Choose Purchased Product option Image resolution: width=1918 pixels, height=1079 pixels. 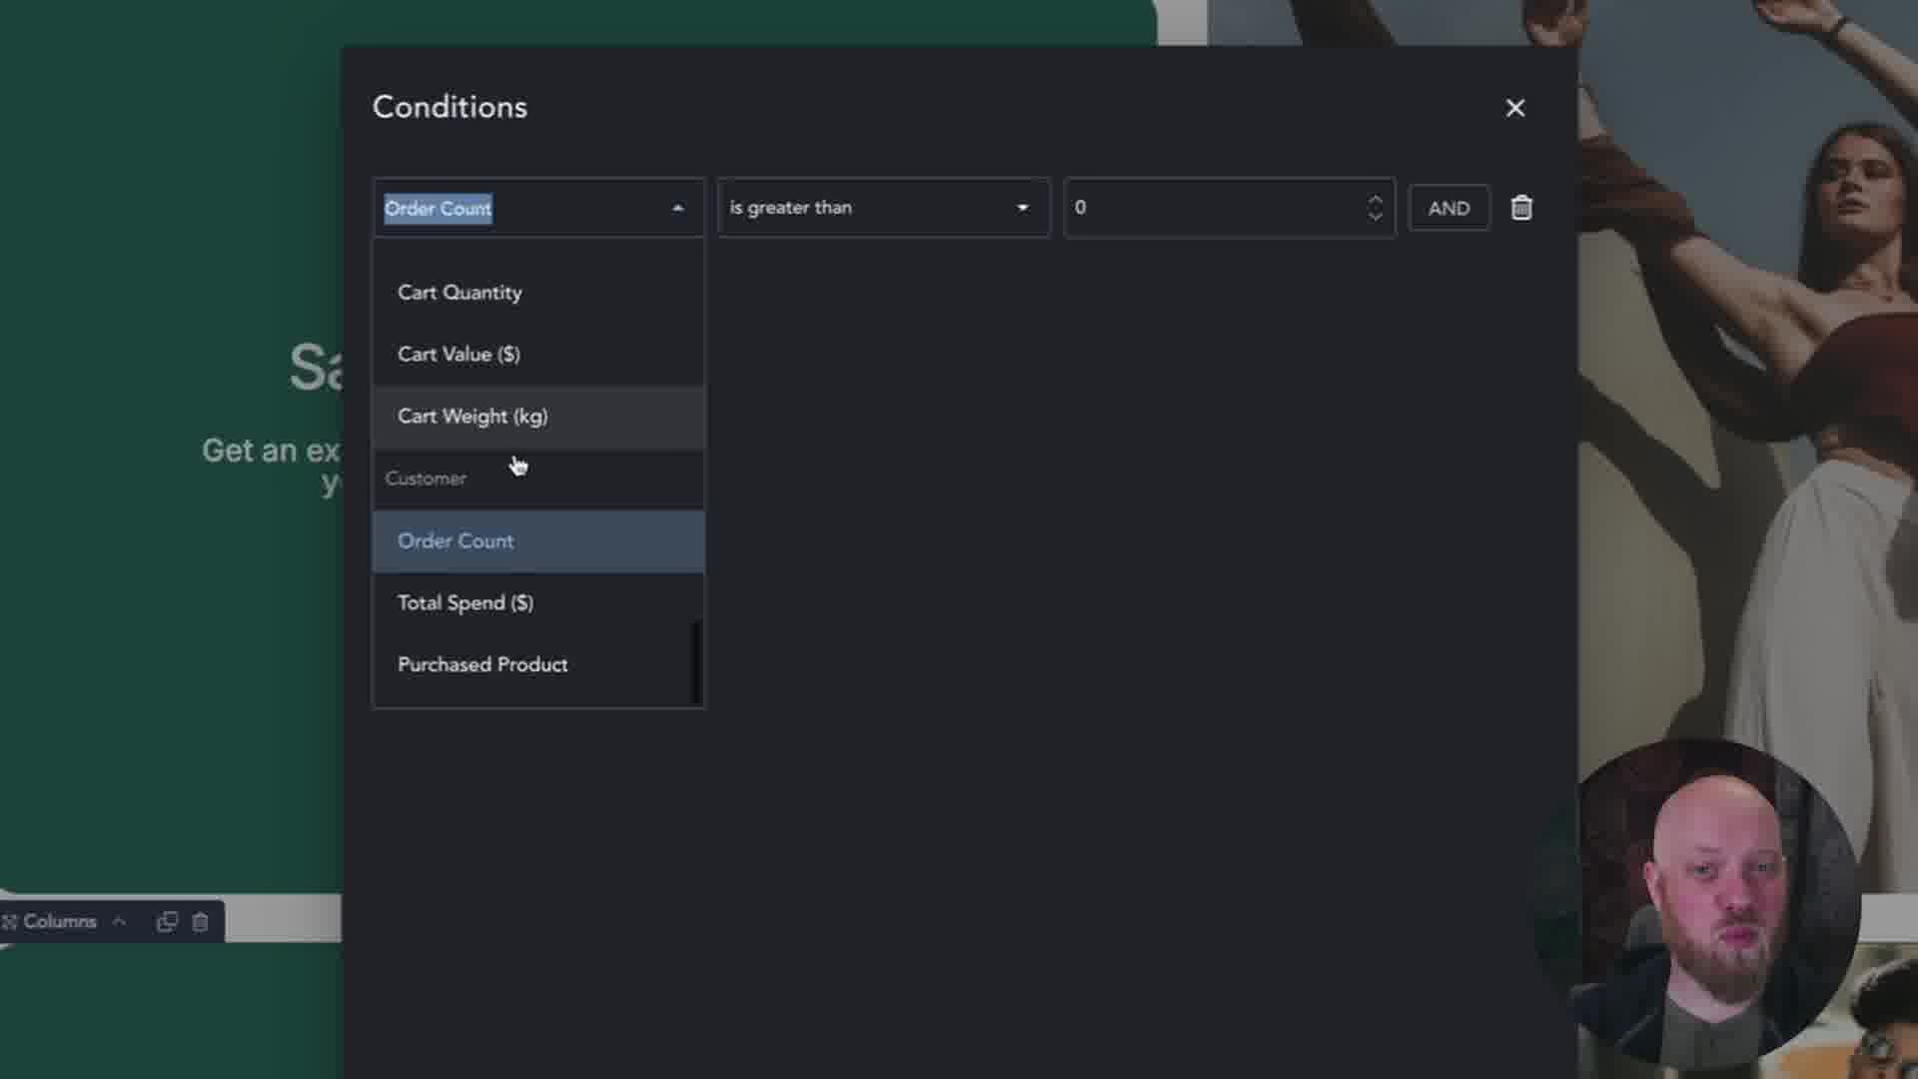pyautogui.click(x=538, y=665)
